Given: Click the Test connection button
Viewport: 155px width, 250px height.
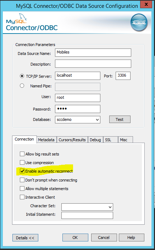Looking at the screenshot, I should coord(120,119).
